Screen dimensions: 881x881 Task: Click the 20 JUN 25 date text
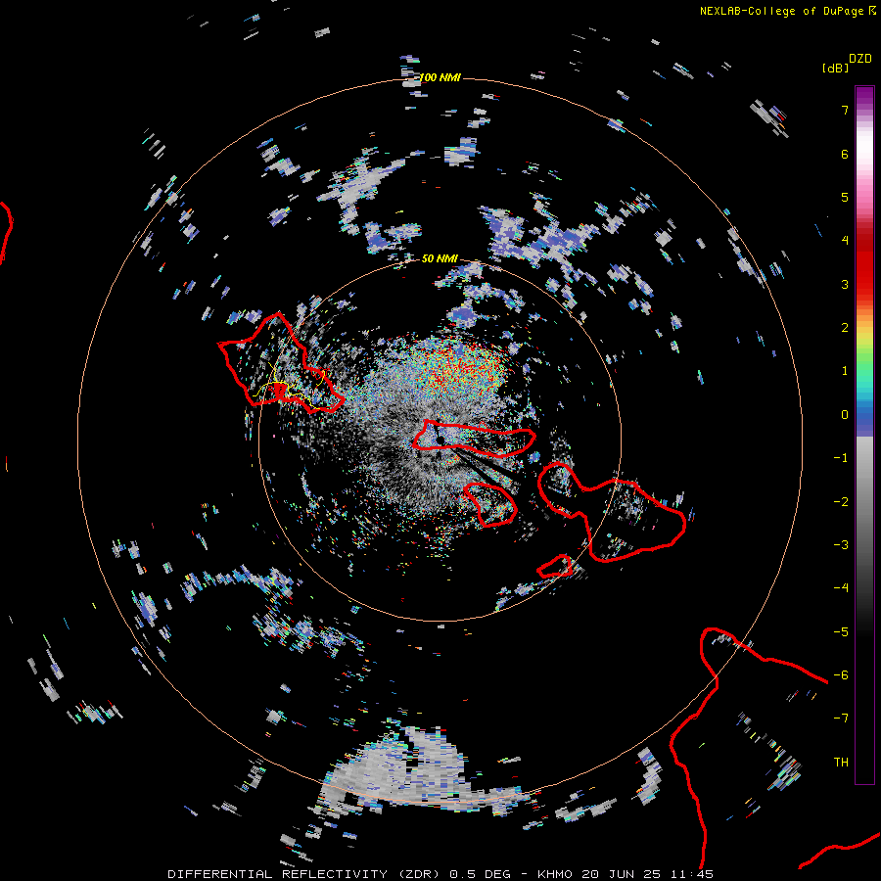622,874
